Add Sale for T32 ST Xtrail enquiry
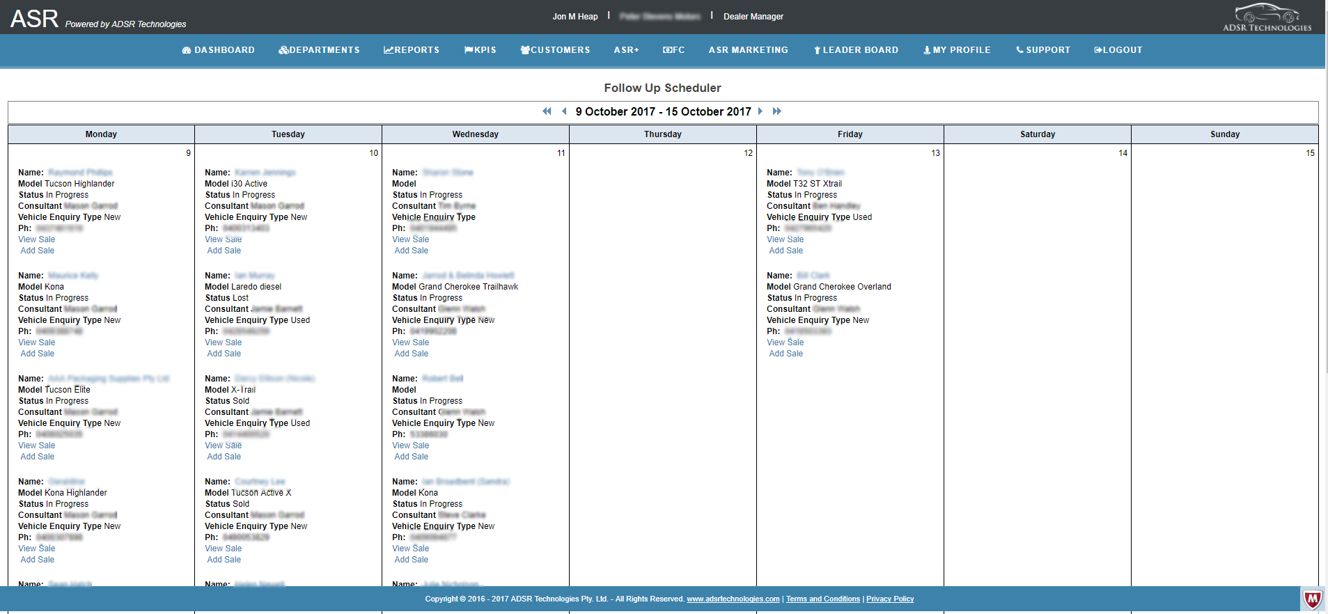Viewport: 1328px width, 614px height. pyautogui.click(x=786, y=251)
